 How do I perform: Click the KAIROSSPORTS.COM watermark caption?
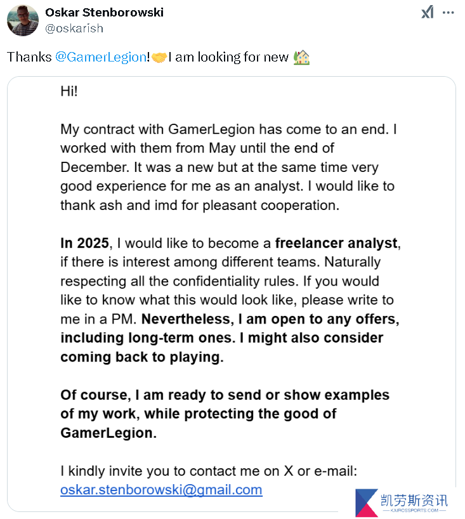tap(414, 511)
